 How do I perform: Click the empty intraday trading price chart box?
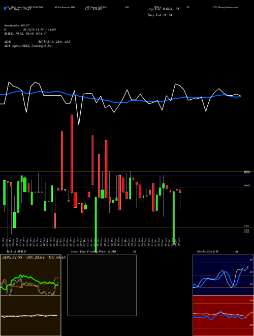coord(102,285)
